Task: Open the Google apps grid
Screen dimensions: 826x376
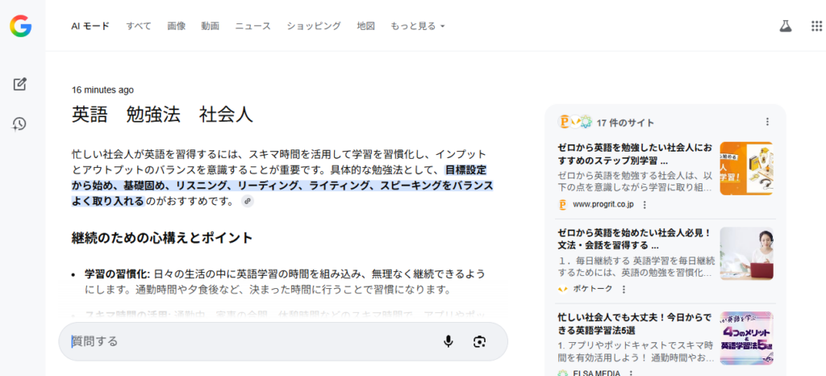Action: tap(816, 26)
